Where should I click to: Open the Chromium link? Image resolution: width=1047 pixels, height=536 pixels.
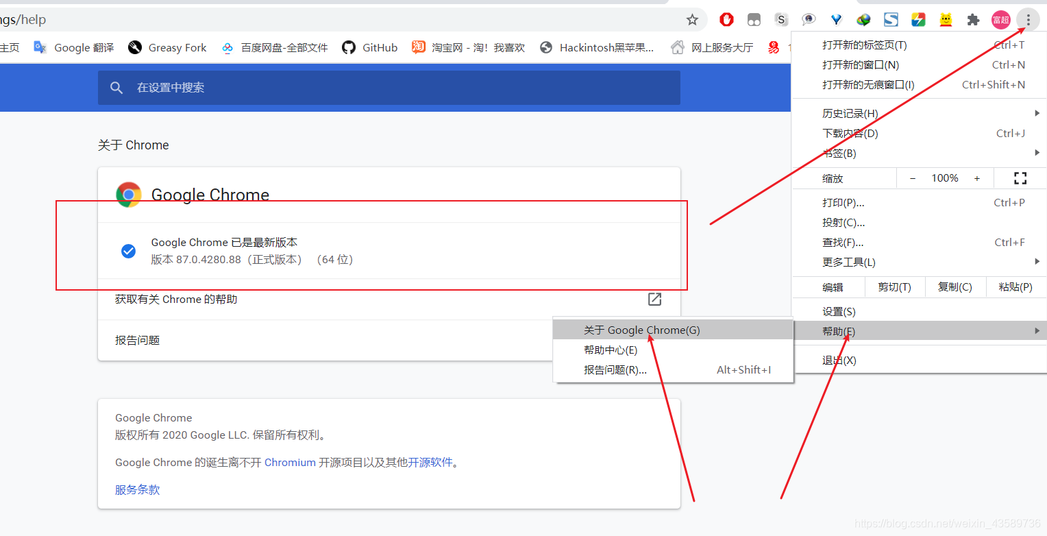(x=290, y=462)
